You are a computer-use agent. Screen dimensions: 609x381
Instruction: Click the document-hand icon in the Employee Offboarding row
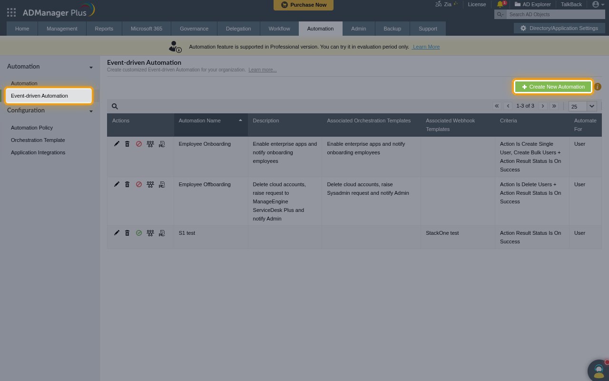pyautogui.click(x=162, y=184)
